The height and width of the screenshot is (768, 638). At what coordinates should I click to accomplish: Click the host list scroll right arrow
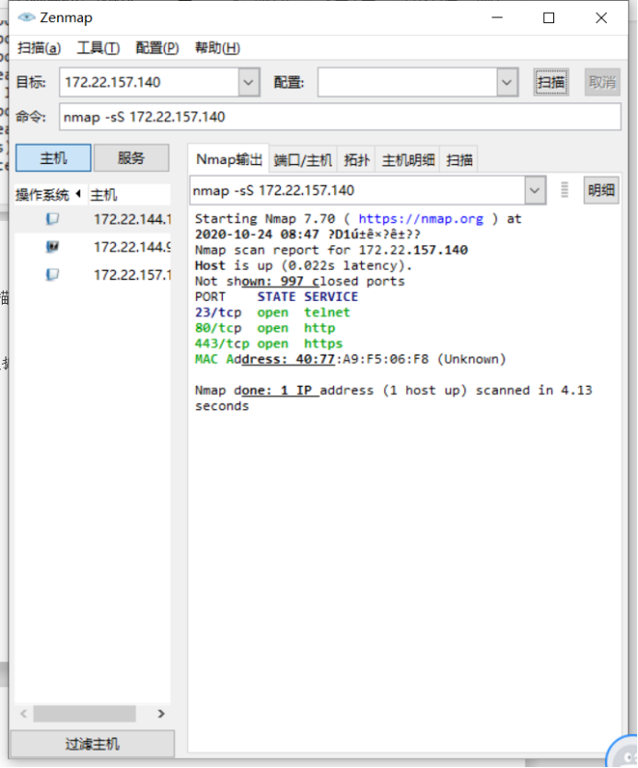point(161,714)
